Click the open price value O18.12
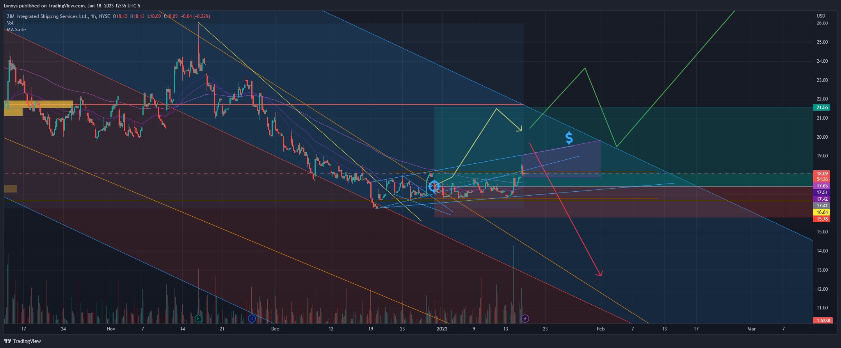 pyautogui.click(x=120, y=16)
